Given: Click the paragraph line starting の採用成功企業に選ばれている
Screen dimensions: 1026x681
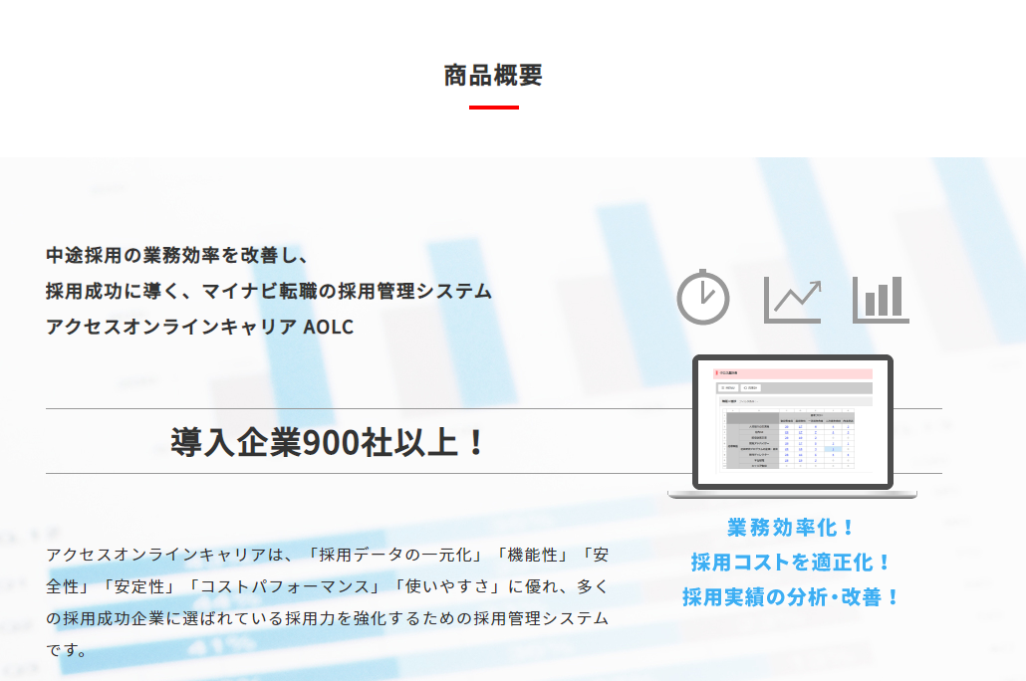Looking at the screenshot, I should tap(328, 618).
